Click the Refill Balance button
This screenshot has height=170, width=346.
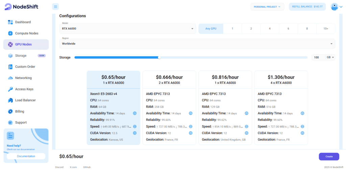[307, 7]
